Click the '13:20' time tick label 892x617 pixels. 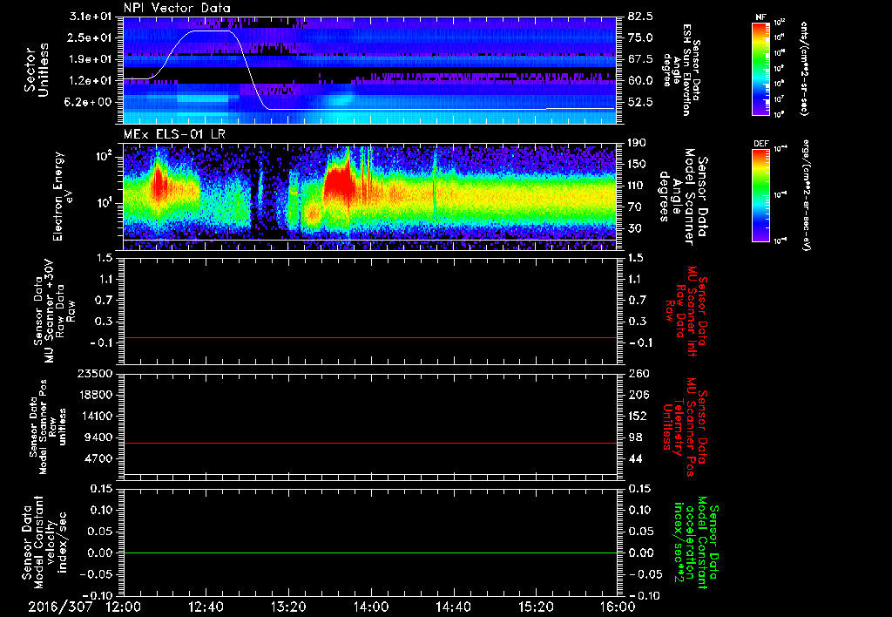tap(288, 607)
